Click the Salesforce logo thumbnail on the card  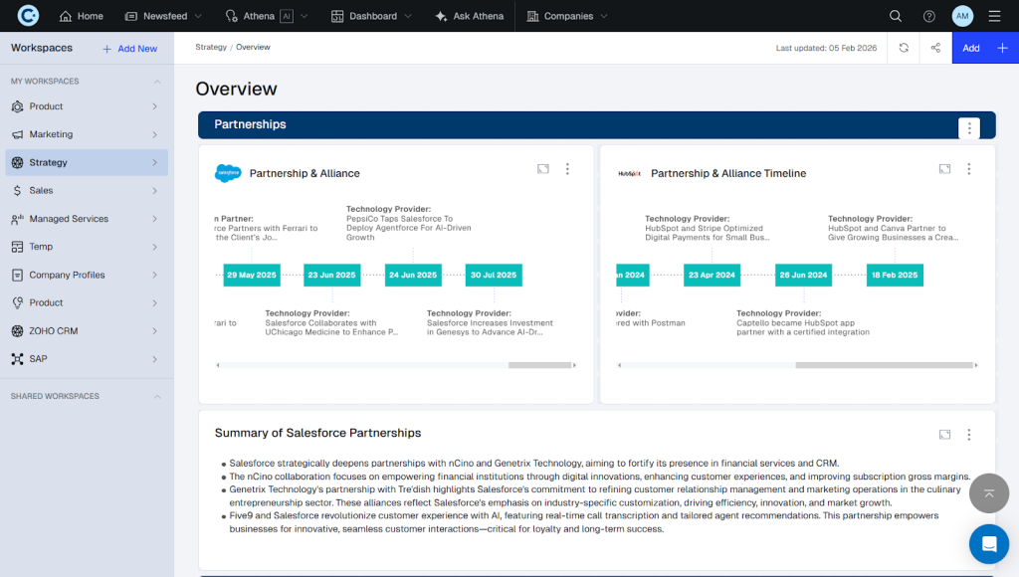[x=229, y=172]
